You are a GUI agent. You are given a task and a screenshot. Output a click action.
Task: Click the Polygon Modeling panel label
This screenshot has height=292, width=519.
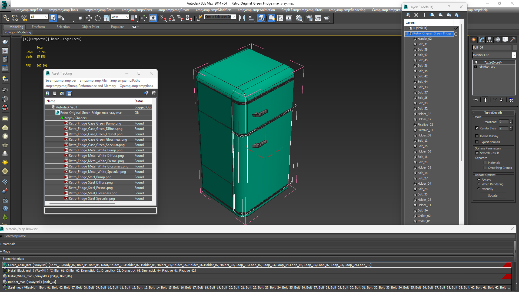18,32
